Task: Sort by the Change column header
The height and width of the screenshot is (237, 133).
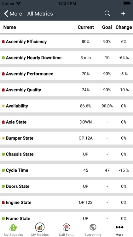Action: pyautogui.click(x=124, y=27)
